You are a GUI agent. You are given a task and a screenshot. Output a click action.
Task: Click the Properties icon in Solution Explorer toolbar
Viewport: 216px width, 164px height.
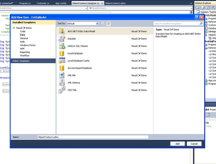197,8
